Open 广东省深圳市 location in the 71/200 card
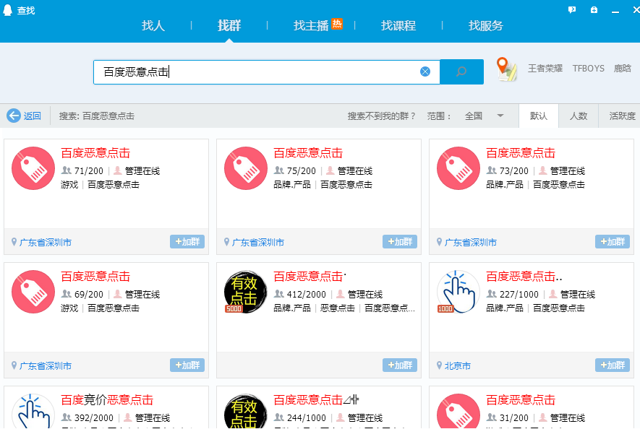The height and width of the screenshot is (429, 640). click(46, 243)
